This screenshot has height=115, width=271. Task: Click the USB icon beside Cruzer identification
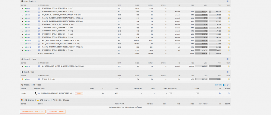pos(39,79)
